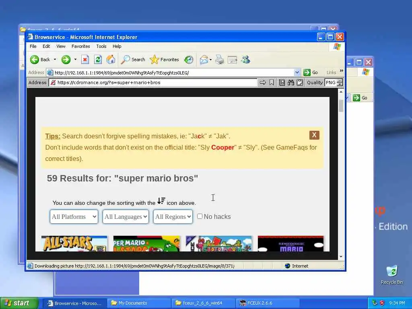The height and width of the screenshot is (309, 412).
Task: Switch to FCEUX 2.6.6 taskbar button
Action: click(268, 303)
